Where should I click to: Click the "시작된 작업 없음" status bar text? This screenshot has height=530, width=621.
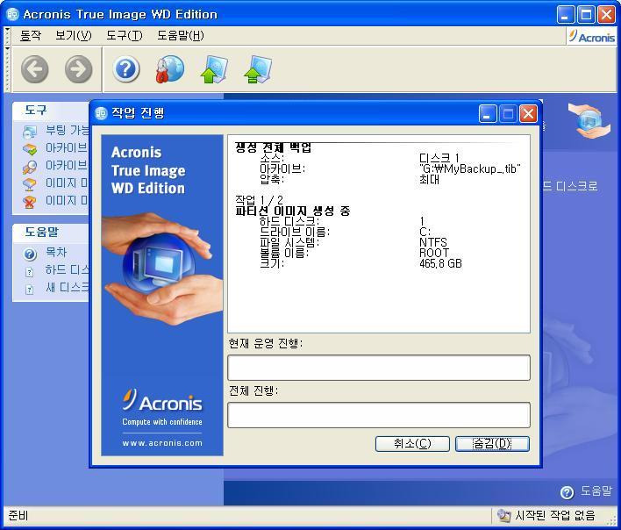point(555,515)
